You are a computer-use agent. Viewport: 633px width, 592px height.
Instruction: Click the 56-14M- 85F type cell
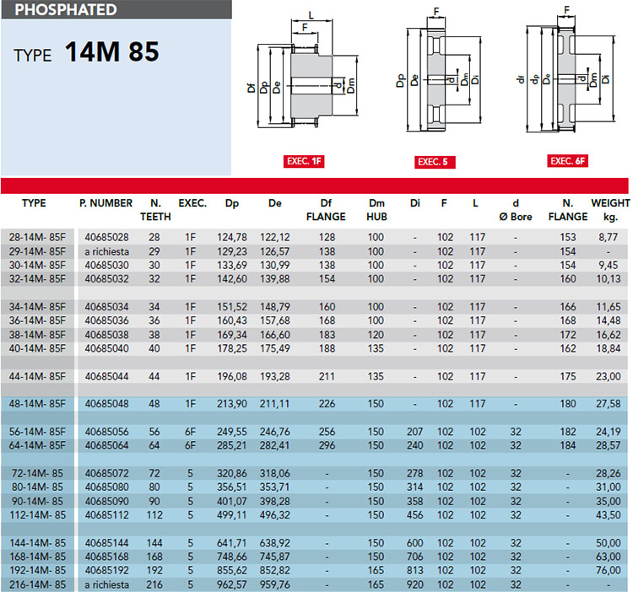(x=37, y=432)
